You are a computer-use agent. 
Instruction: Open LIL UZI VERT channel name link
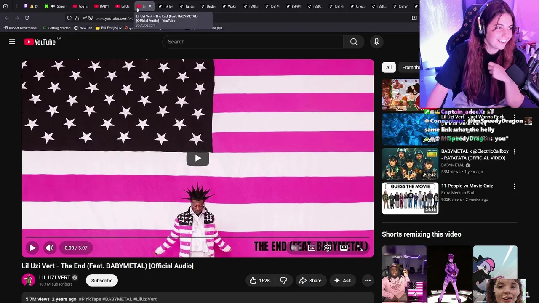pos(55,278)
